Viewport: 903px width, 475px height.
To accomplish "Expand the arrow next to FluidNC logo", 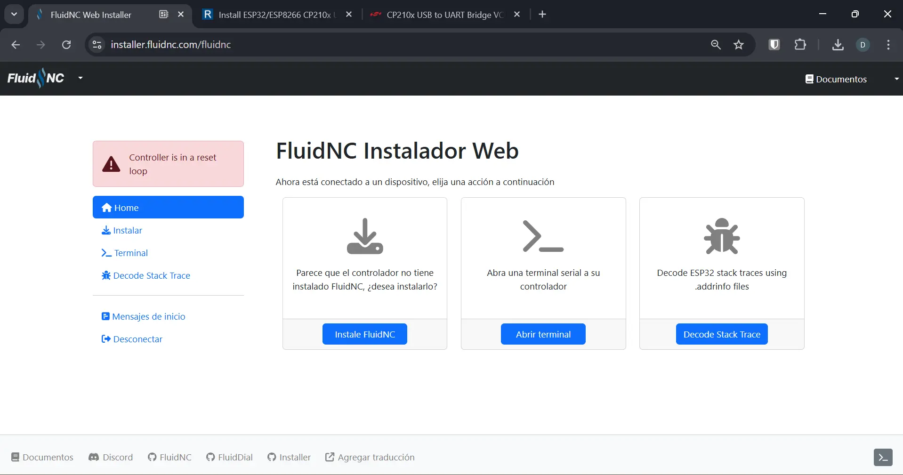I will coord(80,78).
